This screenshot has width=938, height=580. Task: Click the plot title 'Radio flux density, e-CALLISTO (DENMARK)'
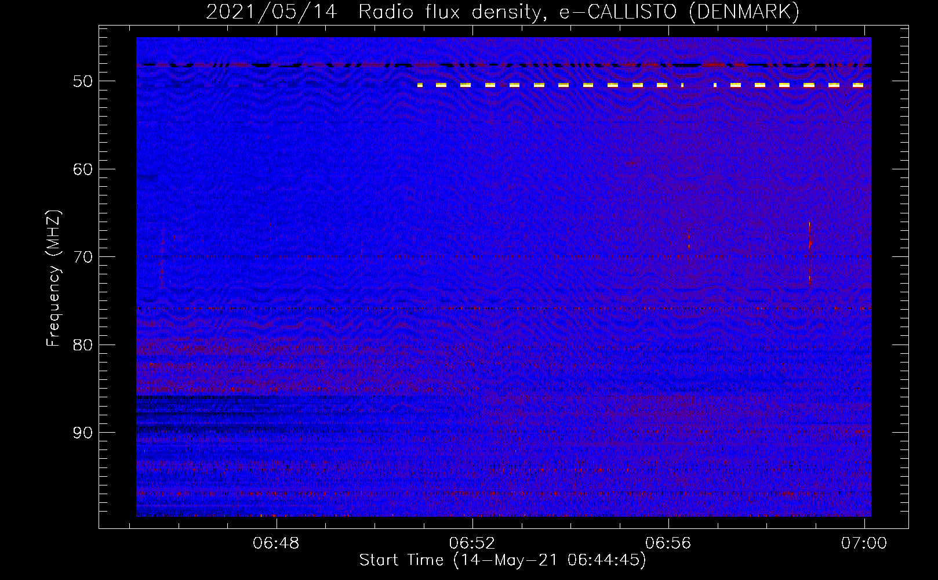(579, 12)
